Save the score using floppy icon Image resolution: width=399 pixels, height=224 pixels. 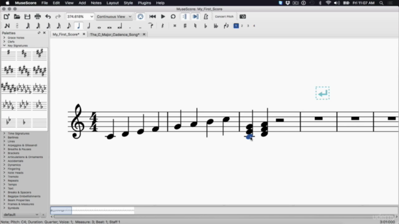point(27,17)
